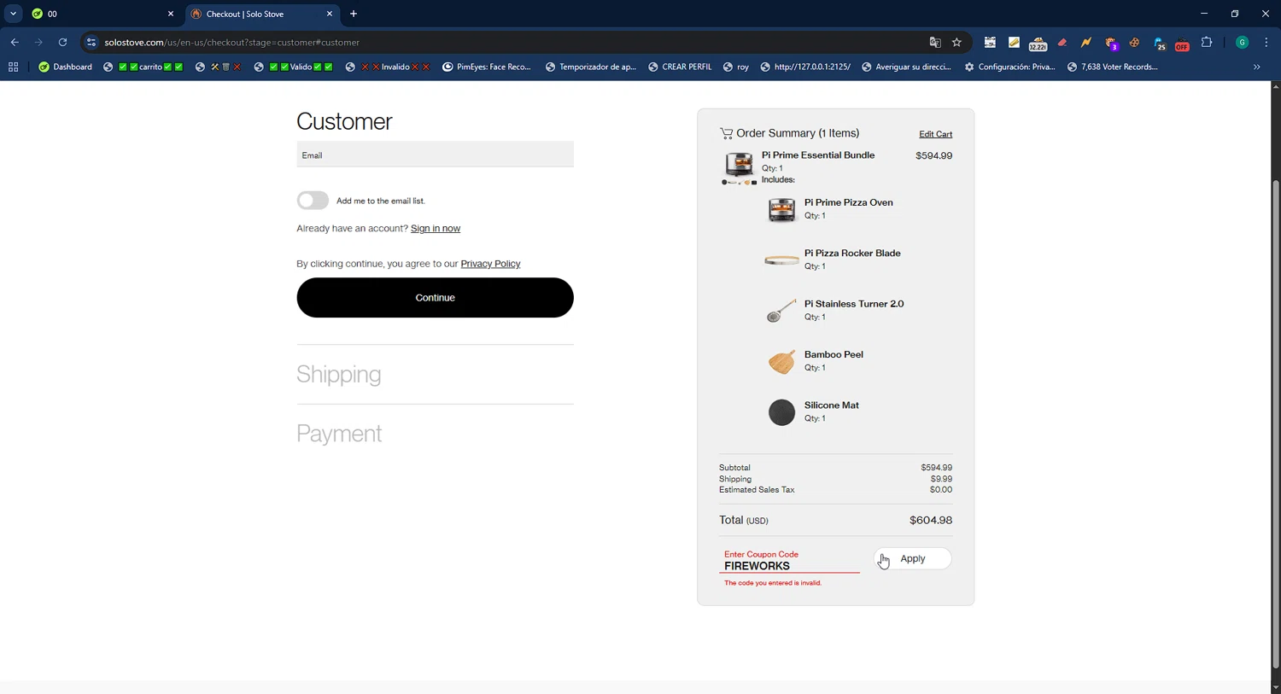Switch to the 00 tab
The height and width of the screenshot is (694, 1281).
pyautogui.click(x=101, y=14)
